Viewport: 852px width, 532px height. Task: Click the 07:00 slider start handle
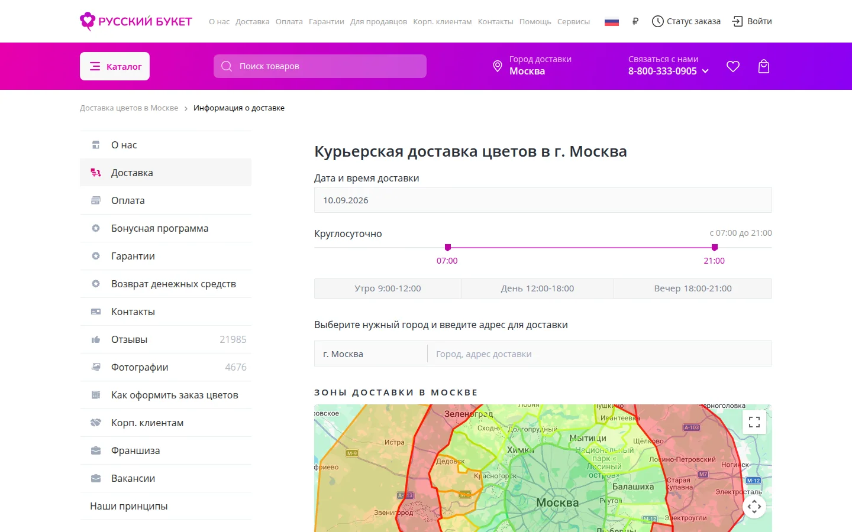click(448, 248)
